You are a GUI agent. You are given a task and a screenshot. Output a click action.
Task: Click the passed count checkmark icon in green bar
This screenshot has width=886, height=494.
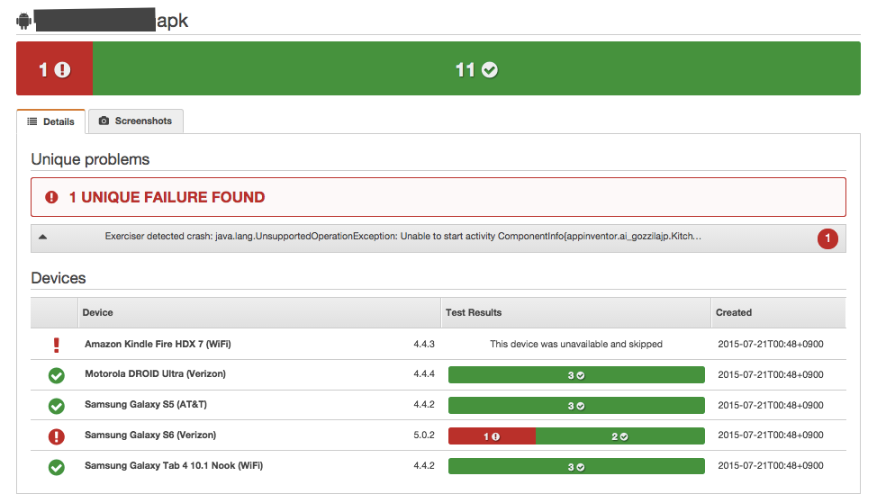point(489,70)
